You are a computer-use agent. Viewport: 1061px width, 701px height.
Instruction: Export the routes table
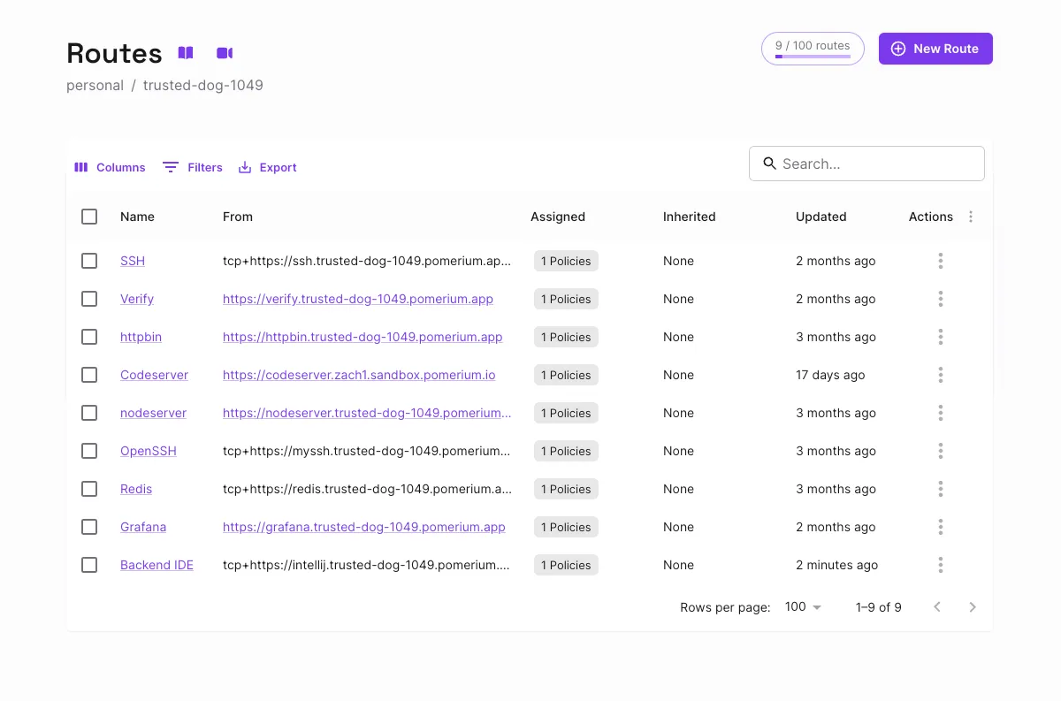click(267, 167)
